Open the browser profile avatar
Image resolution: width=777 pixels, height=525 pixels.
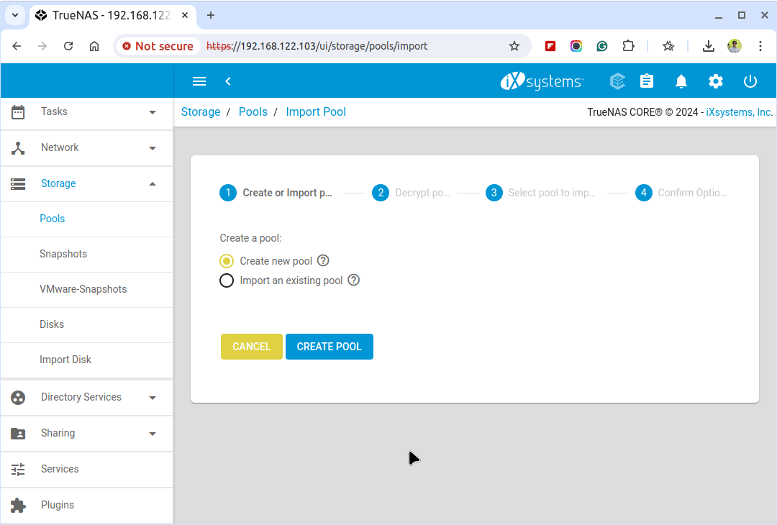[x=735, y=46]
